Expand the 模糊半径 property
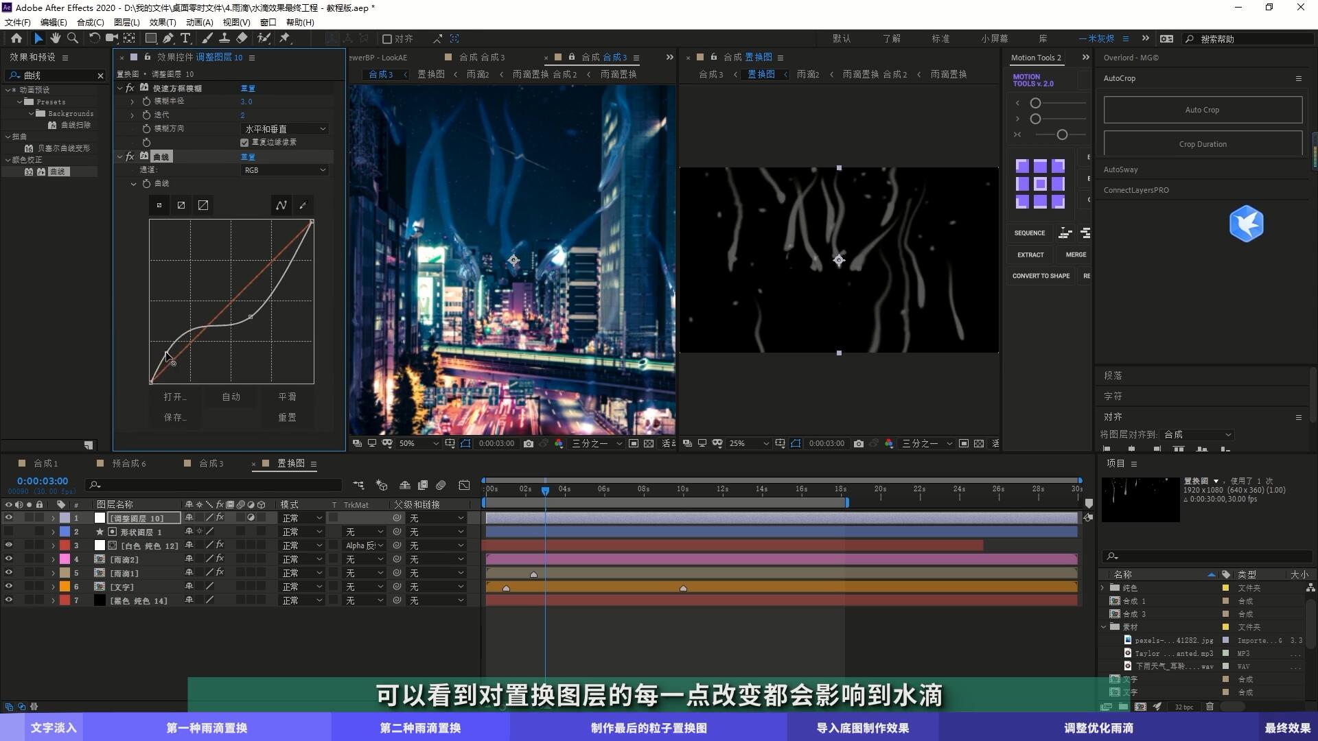The width and height of the screenshot is (1318, 741). 132,102
